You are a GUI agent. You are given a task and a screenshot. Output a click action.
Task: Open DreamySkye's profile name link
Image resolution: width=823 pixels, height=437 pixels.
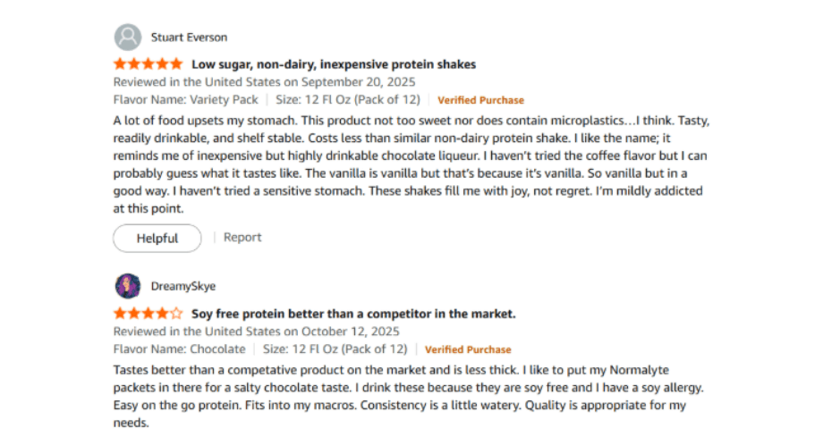pyautogui.click(x=184, y=287)
